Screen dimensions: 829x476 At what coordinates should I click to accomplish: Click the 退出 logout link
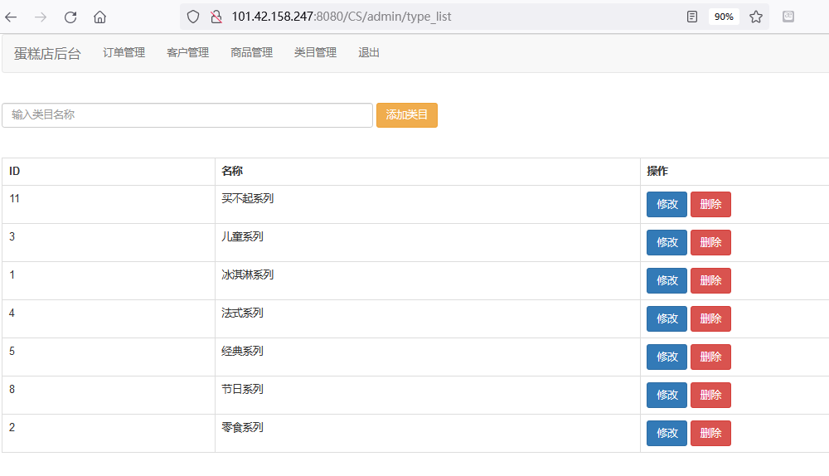[x=369, y=52]
